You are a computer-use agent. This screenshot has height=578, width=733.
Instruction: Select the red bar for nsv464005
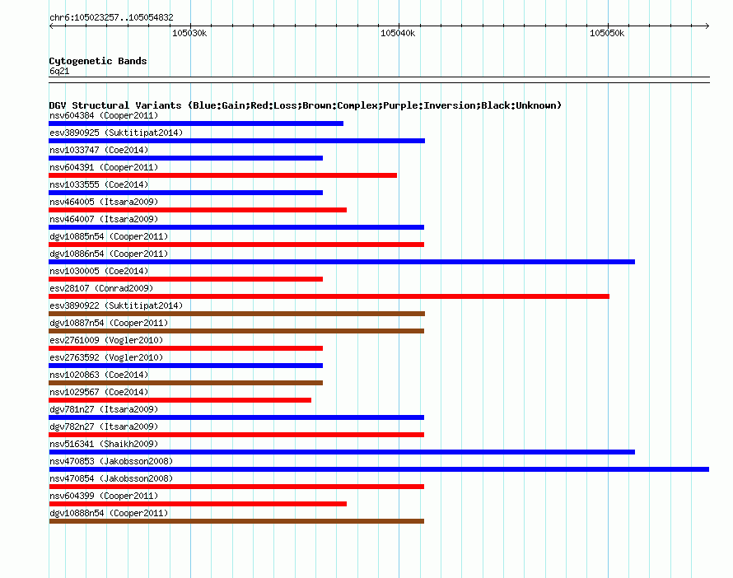198,210
